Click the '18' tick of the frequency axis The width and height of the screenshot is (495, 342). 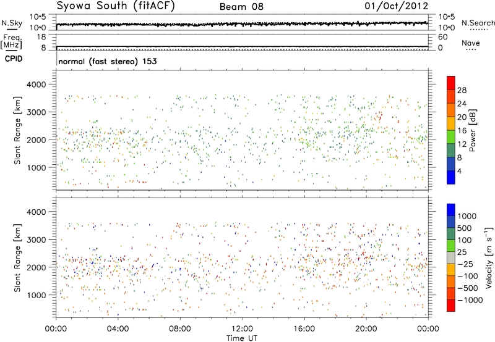[41, 37]
